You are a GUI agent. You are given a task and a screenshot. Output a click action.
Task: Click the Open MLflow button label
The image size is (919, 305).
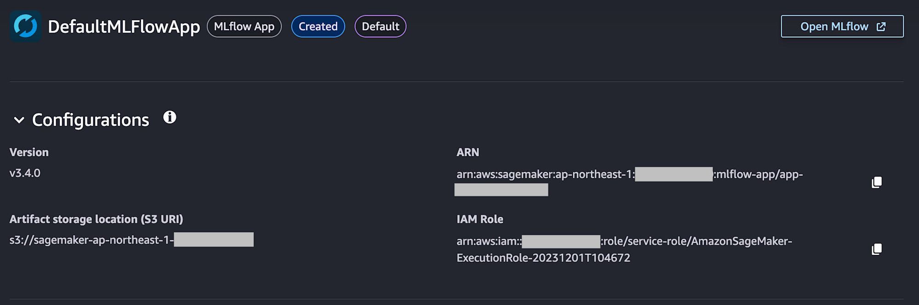click(x=834, y=27)
